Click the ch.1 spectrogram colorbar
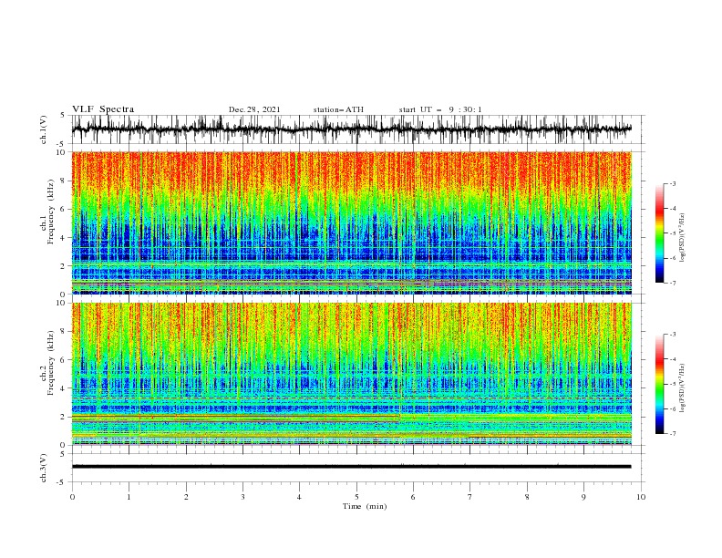The width and height of the screenshot is (722, 558). (660, 233)
